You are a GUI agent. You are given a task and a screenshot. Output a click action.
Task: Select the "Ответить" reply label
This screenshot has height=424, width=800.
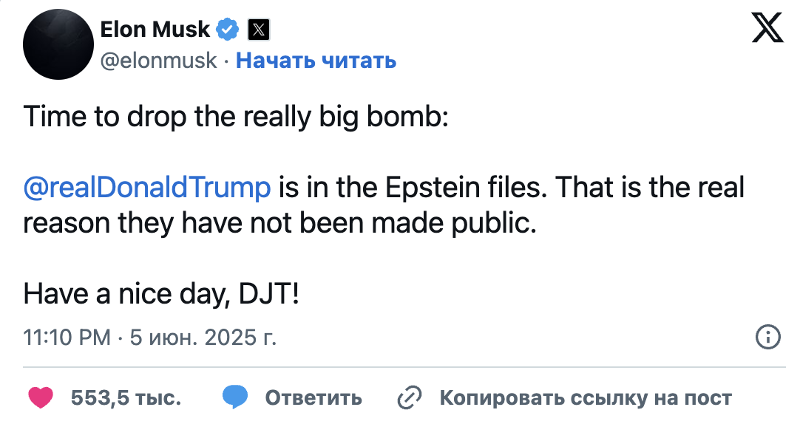(x=313, y=399)
